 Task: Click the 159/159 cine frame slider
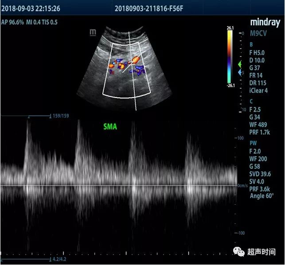[x=26, y=116]
